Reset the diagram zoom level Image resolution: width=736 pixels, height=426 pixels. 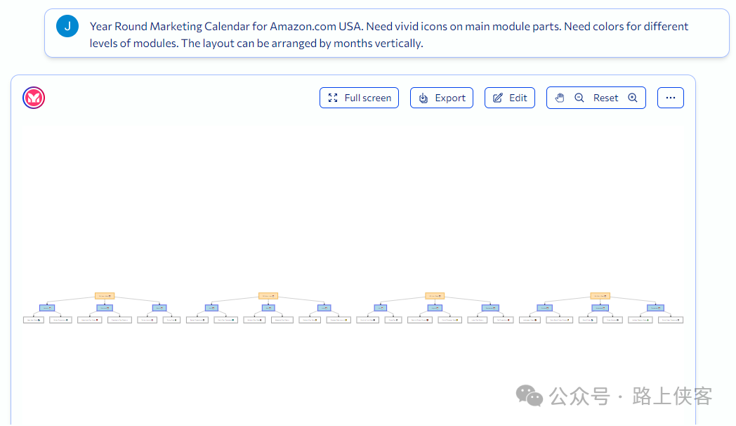click(605, 98)
